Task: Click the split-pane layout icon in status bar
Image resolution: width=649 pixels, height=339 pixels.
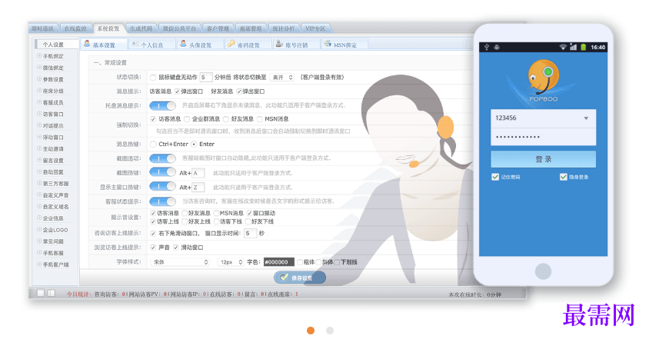Action: [52, 293]
